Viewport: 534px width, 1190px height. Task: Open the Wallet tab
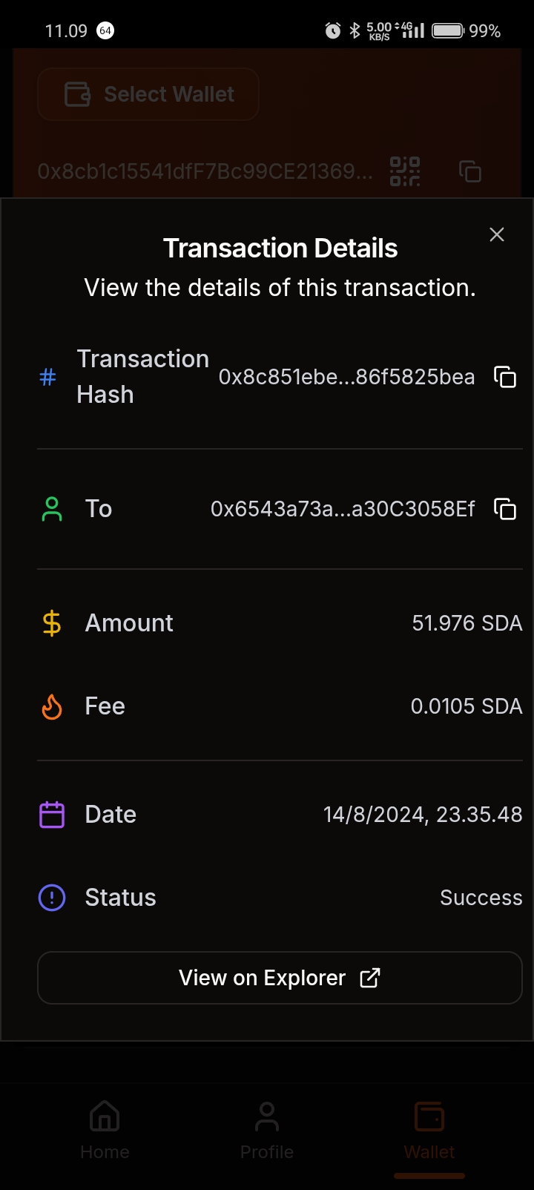tap(429, 1130)
